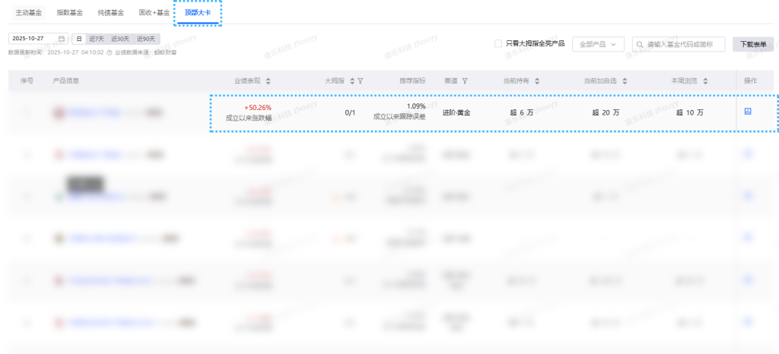Sort by 本周浏览 using its arrow icon
This screenshot has height=354, width=779.
pos(705,81)
